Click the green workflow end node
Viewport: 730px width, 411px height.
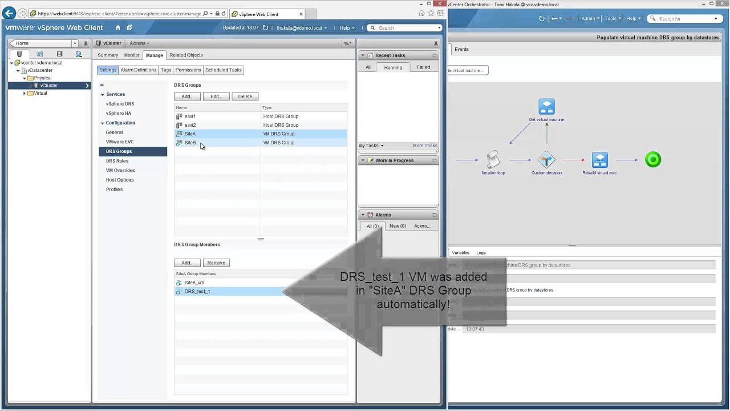pyautogui.click(x=653, y=159)
